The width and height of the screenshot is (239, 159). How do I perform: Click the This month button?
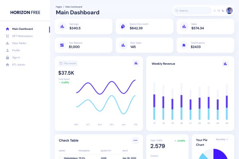[68, 64]
